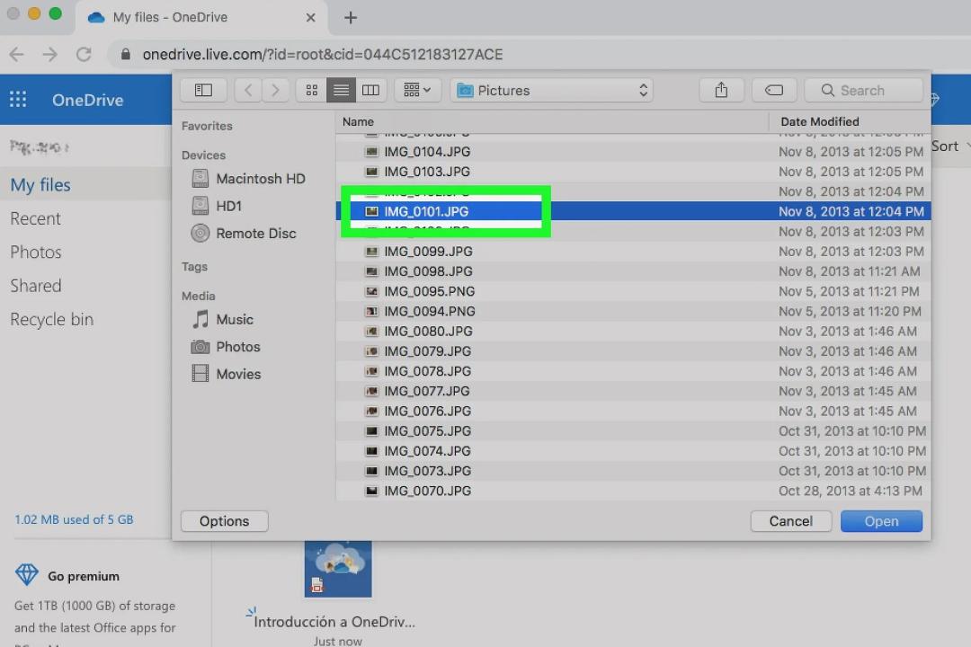Select file IMG_0095.PNG
The height and width of the screenshot is (647, 971).
[x=633, y=291]
